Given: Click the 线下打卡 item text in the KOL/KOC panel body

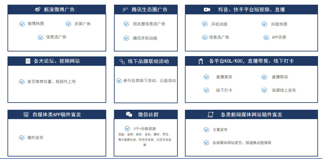Looking at the screenshot, I should [224, 90].
